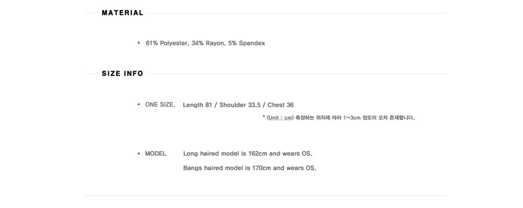The width and height of the screenshot is (523, 208).
Task: Click the bangs haired model 170cm line
Action: tap(250, 168)
